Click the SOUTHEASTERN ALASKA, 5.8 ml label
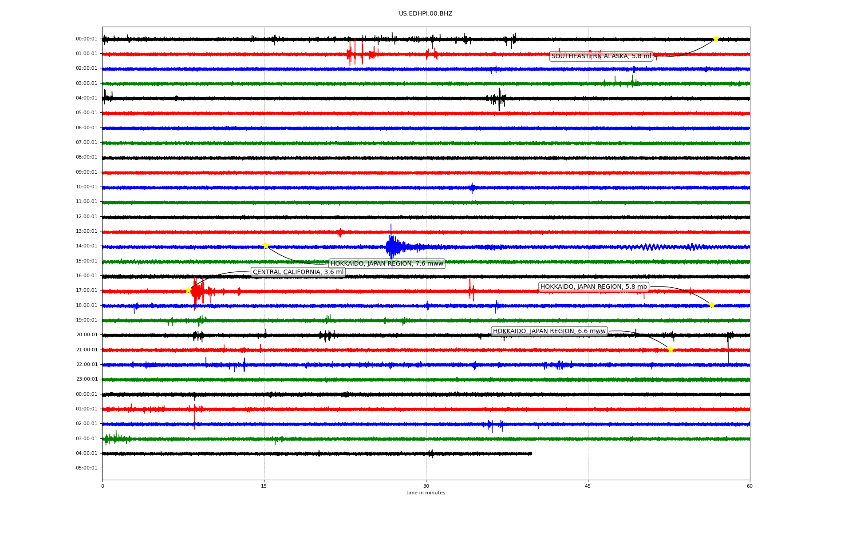This screenshot has height=533, width=852. point(601,56)
